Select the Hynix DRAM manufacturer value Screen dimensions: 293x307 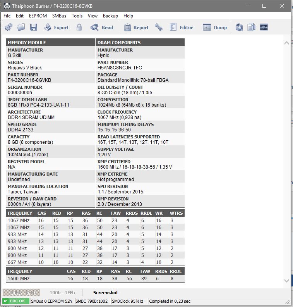pyautogui.click(x=103, y=55)
